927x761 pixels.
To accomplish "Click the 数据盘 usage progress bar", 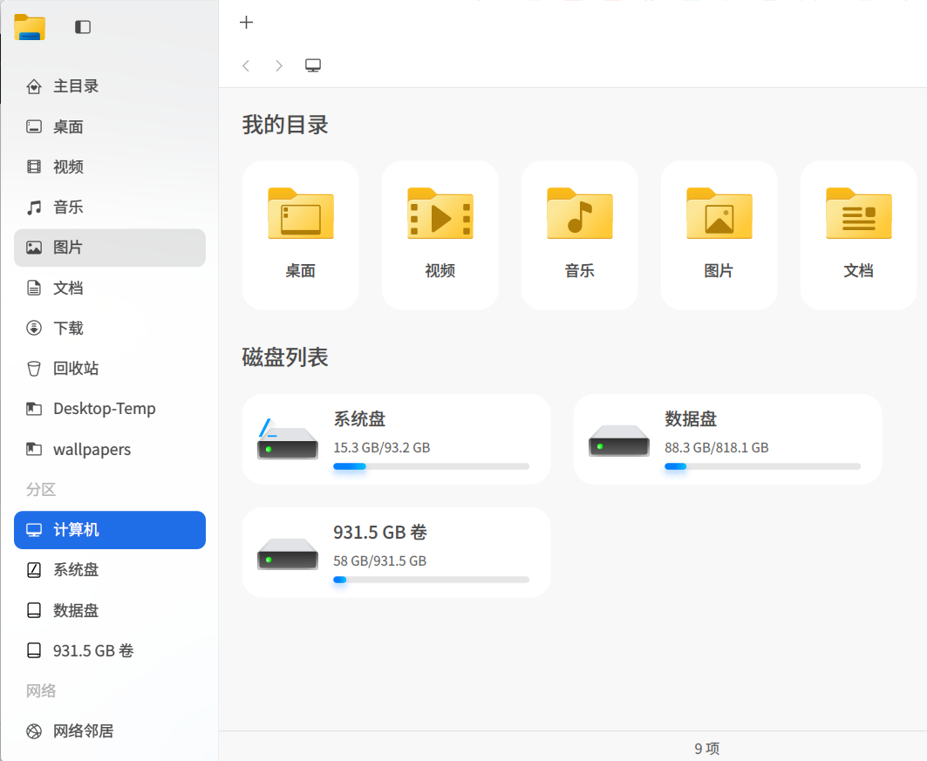I will coord(763,466).
